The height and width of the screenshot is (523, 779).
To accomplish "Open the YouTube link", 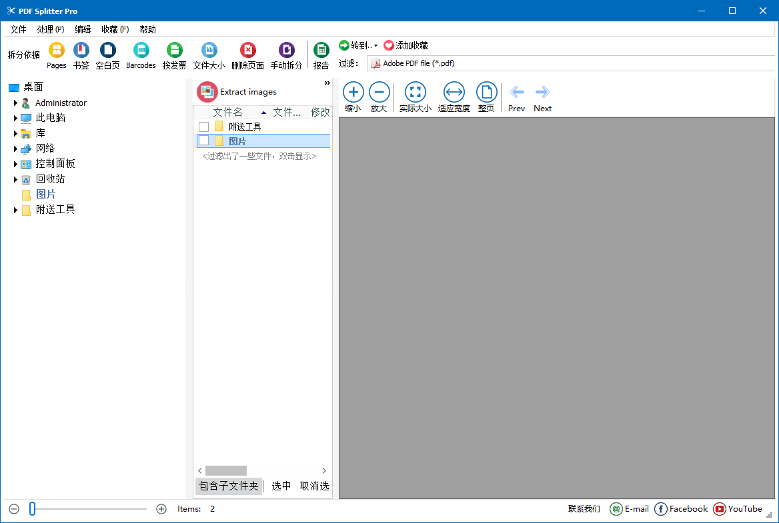I will 738,509.
